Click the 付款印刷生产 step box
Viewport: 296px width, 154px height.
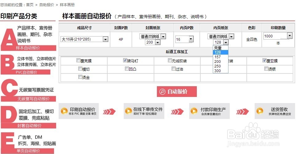tap(209, 111)
